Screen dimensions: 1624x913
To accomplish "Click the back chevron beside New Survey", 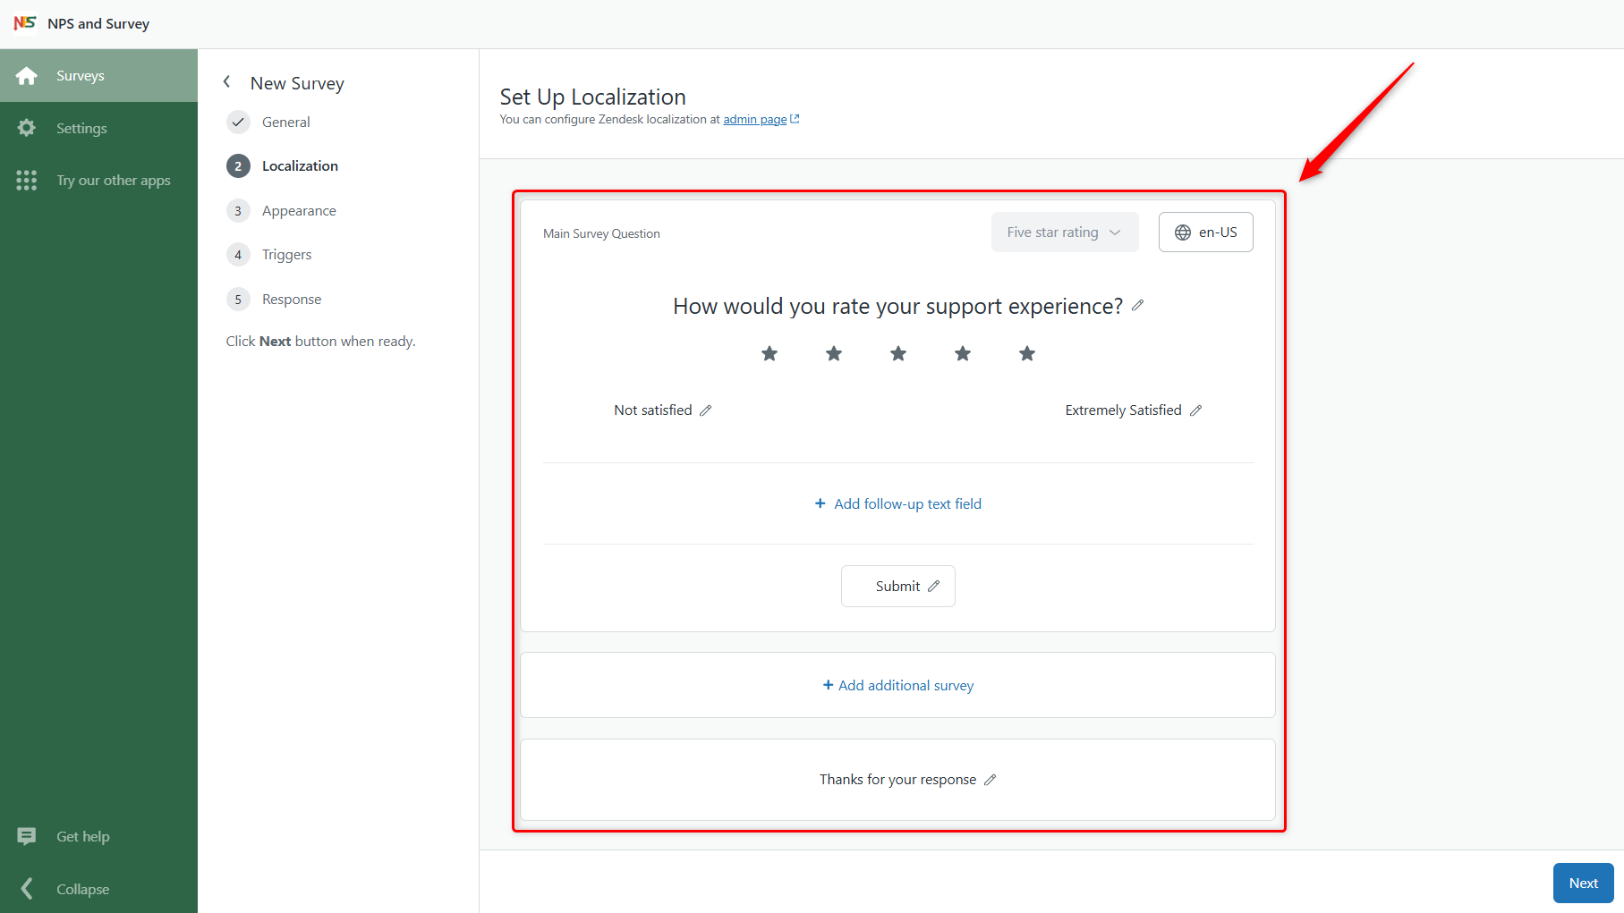I will pyautogui.click(x=227, y=81).
